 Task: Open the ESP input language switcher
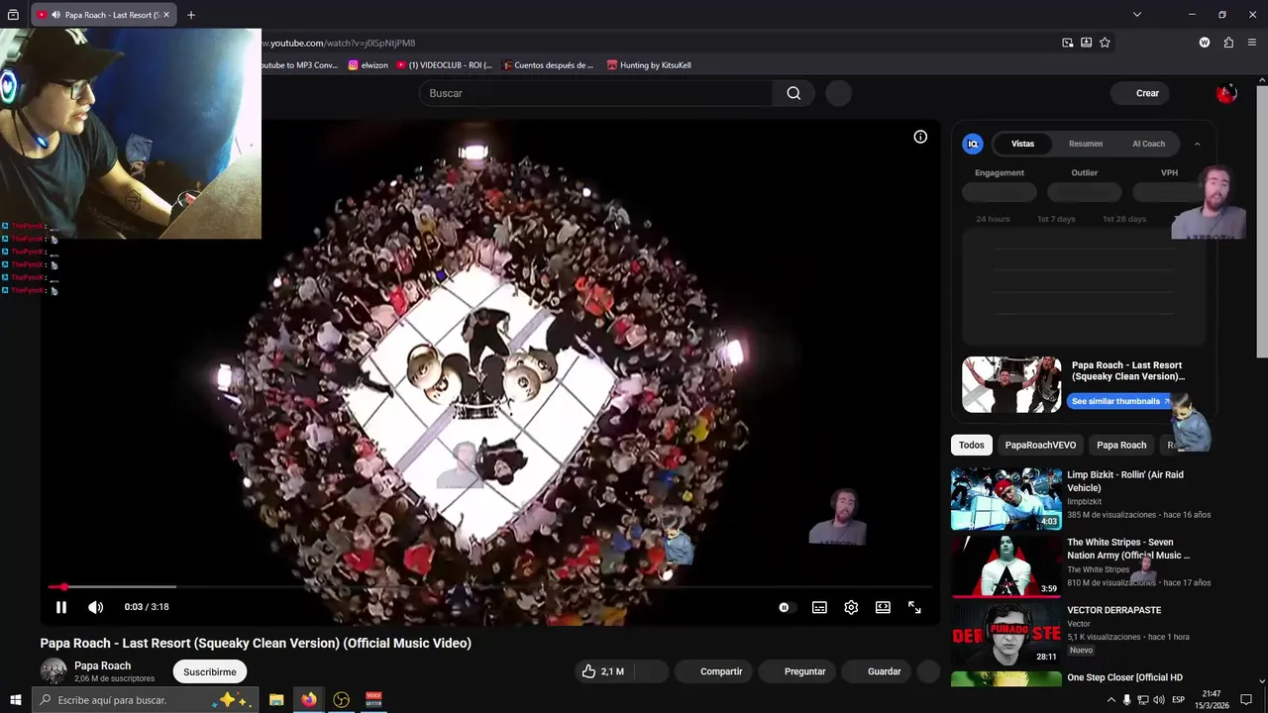point(1178,700)
